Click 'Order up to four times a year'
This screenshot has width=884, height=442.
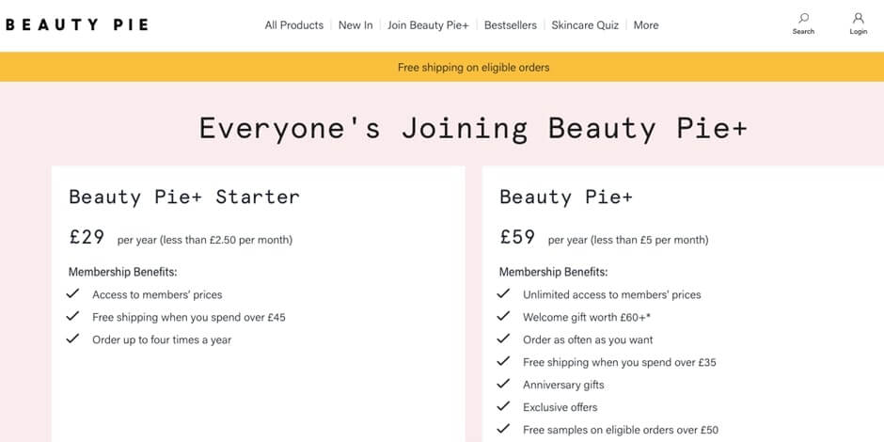(x=162, y=339)
